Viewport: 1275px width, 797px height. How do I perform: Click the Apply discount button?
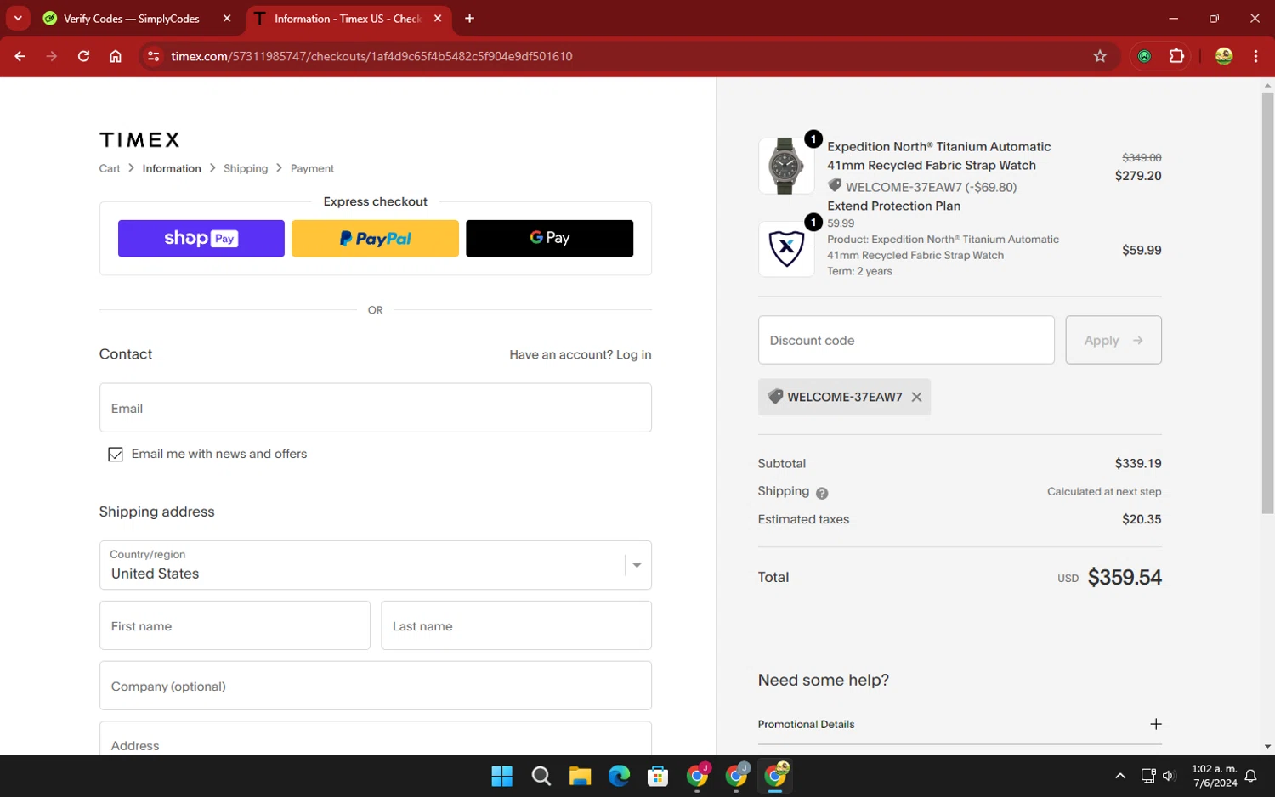(1113, 341)
